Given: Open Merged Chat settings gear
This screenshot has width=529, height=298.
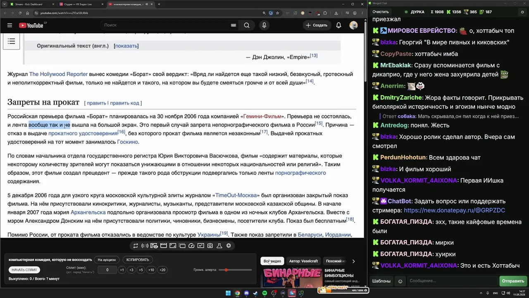Looking at the screenshot, I should 523,12.
